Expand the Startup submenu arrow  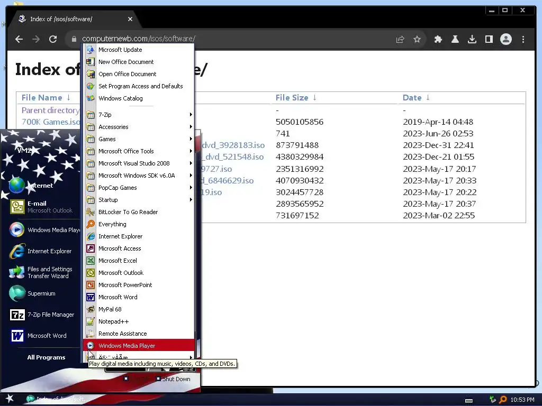click(191, 200)
